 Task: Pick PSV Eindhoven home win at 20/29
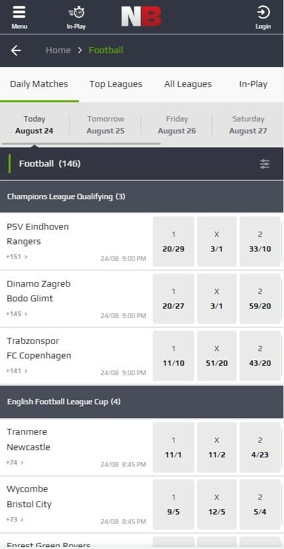click(x=173, y=242)
